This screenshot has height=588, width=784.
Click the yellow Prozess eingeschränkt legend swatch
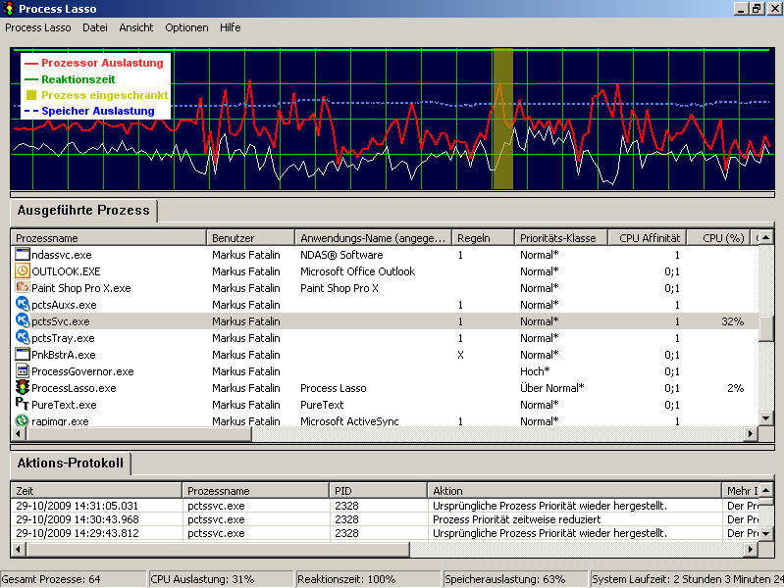pyautogui.click(x=30, y=96)
